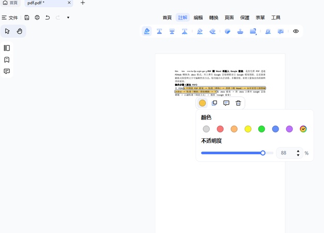Select the eraser tool
Screen dimensions: 324x233
tap(212, 31)
